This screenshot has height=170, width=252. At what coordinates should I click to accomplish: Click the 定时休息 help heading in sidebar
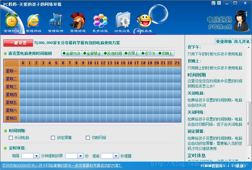[197, 155]
